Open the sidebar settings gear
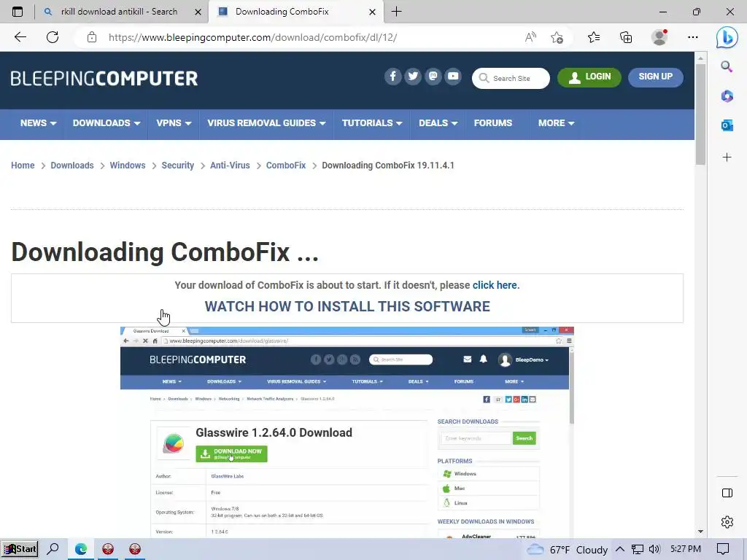The image size is (747, 560). click(x=727, y=522)
